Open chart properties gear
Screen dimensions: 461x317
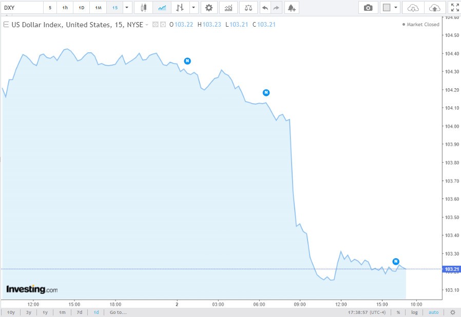pyautogui.click(x=209, y=8)
